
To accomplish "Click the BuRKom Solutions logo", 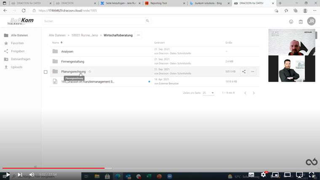I will 21,21.
